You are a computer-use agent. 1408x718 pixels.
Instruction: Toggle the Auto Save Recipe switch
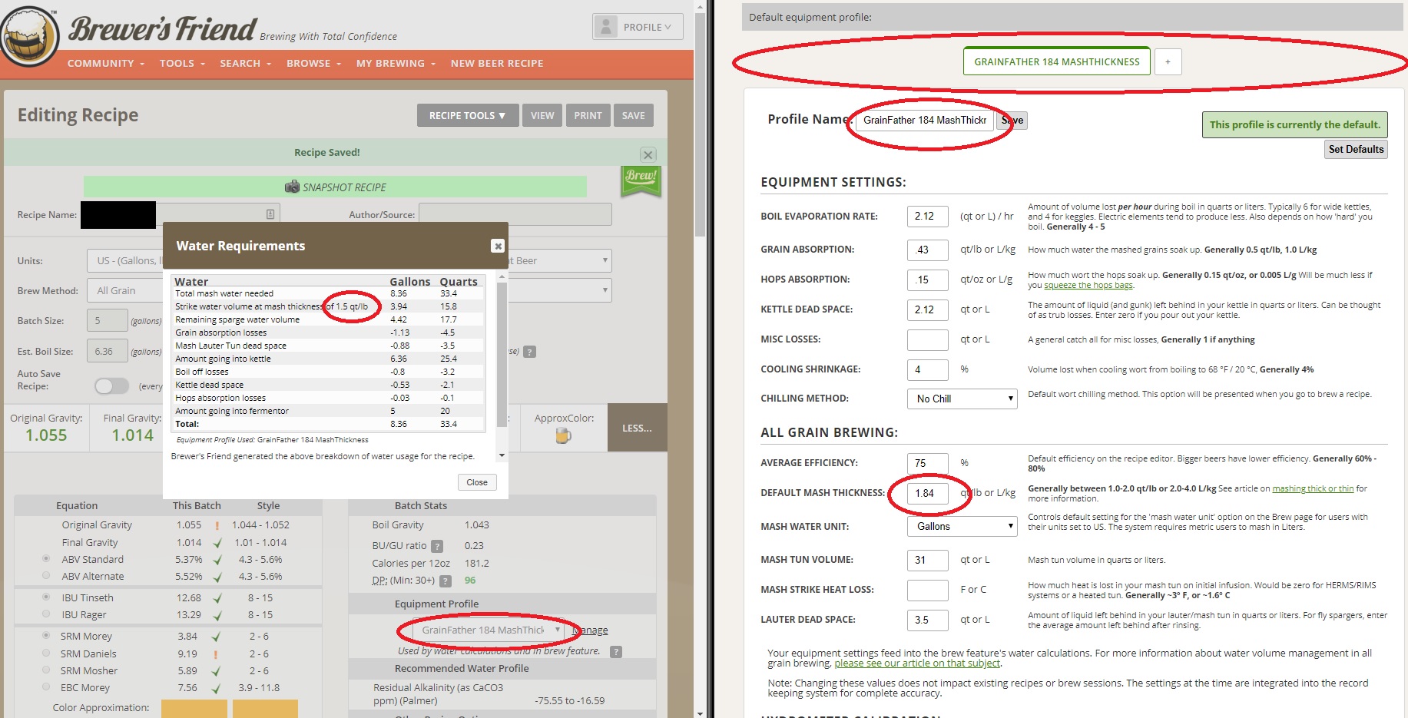(112, 385)
